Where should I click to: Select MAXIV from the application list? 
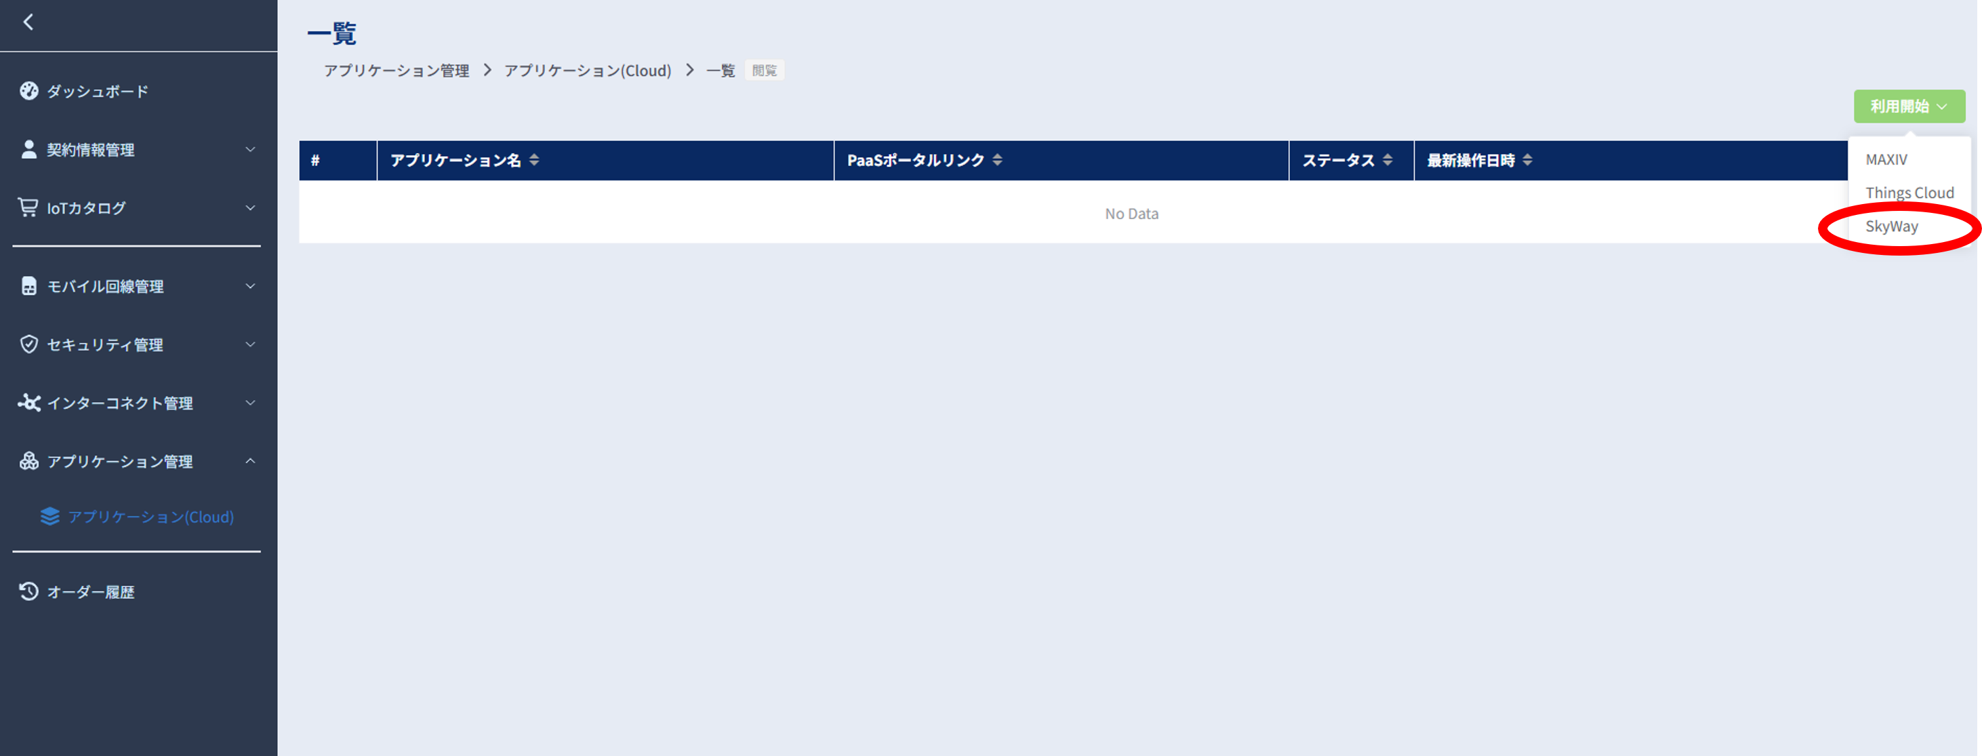1886,159
